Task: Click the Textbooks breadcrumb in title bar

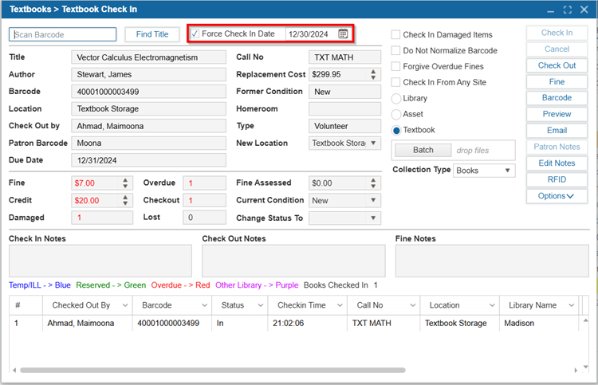Action: (30, 9)
